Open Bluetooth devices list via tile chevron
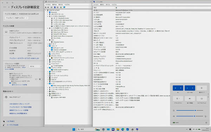211x132 pixels. pyautogui.click(x=193, y=88)
